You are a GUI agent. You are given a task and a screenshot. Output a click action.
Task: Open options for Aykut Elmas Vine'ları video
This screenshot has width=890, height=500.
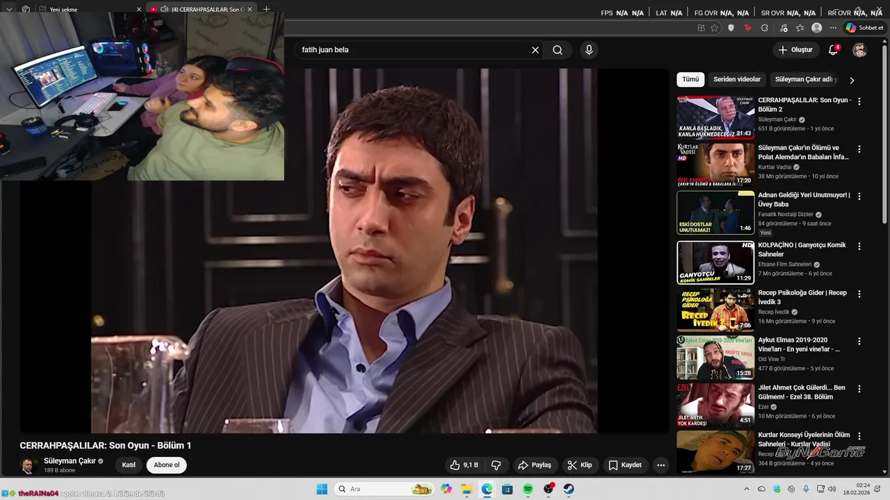pos(859,342)
